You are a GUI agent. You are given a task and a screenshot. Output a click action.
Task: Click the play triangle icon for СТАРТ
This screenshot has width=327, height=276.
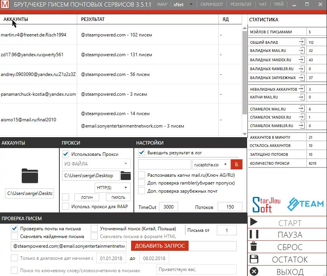tap(254, 222)
